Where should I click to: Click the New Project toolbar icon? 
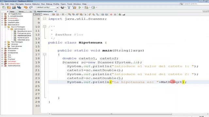pyautogui.click(x=9, y=7)
